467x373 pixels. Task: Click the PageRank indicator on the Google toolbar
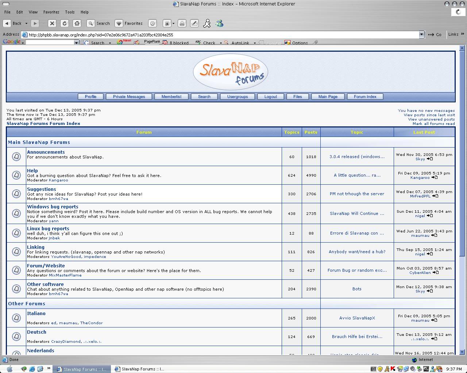point(152,42)
